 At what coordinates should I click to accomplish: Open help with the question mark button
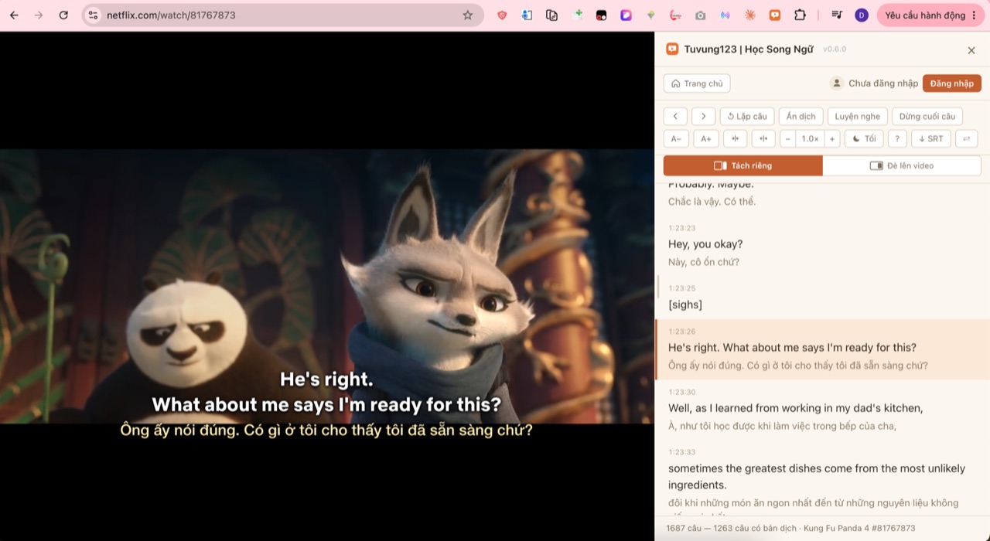pos(897,138)
